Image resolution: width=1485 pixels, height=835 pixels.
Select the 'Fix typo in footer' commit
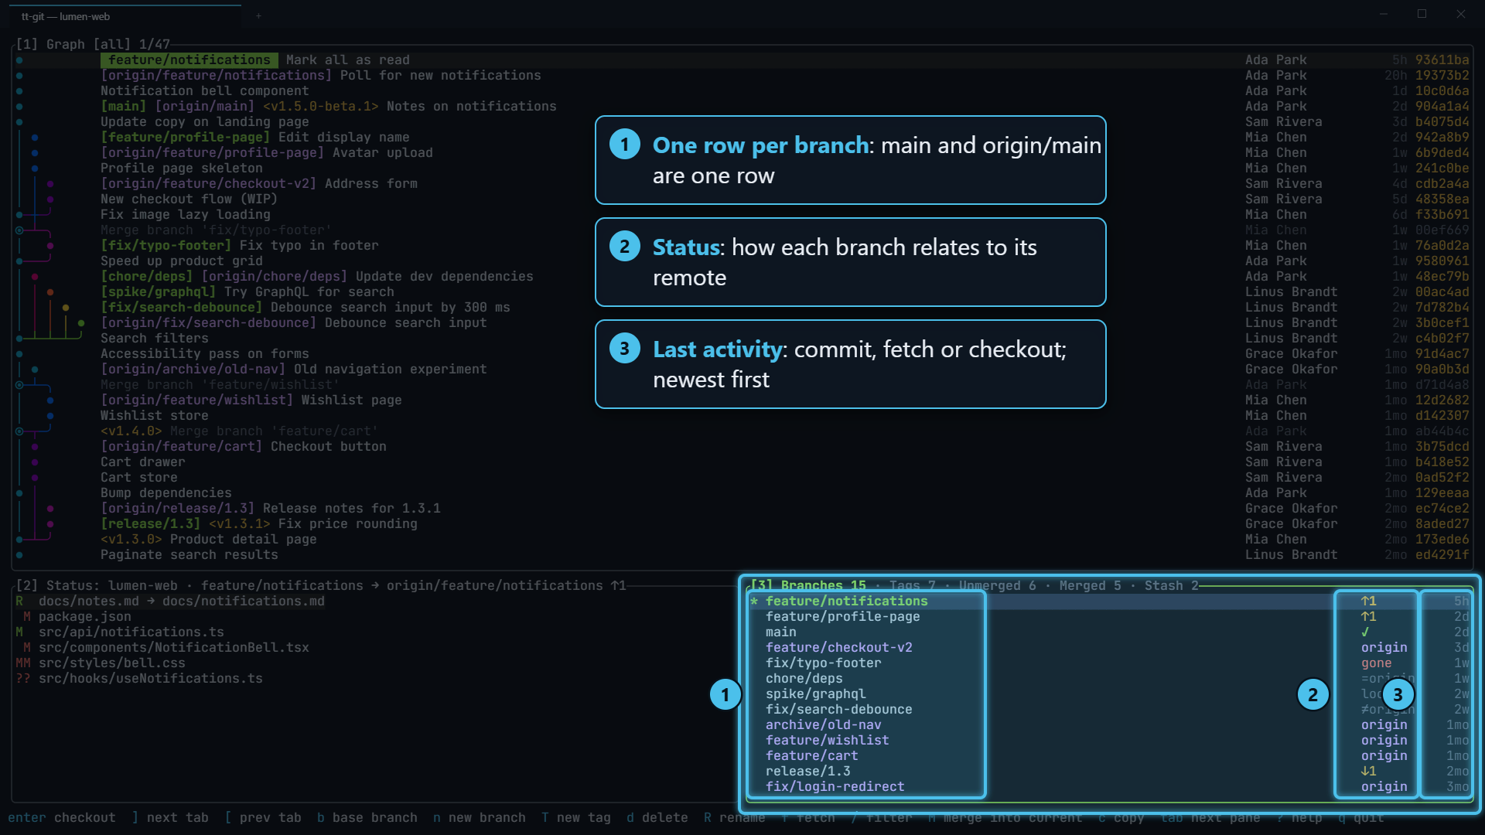coord(742,245)
